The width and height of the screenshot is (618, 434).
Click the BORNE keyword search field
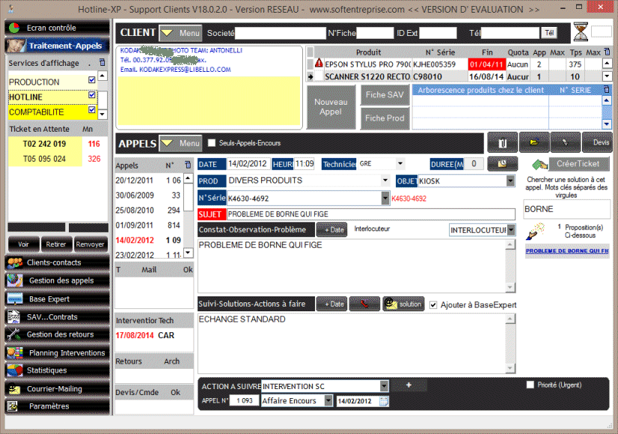(x=566, y=209)
